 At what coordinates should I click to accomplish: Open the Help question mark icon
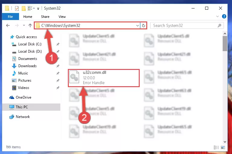(x=224, y=16)
